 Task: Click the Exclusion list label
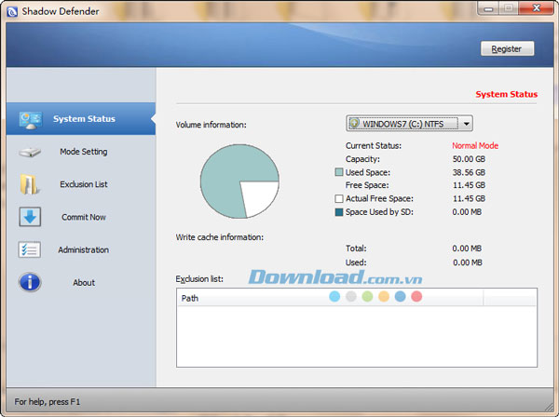(x=199, y=279)
